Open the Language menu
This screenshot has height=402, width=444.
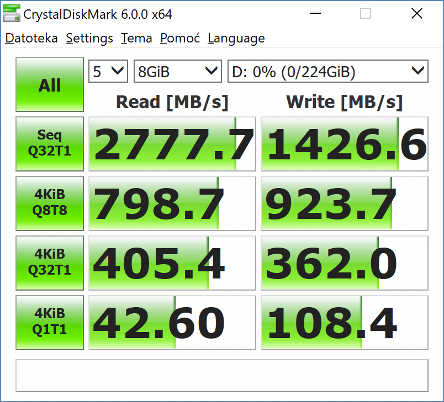[236, 39]
